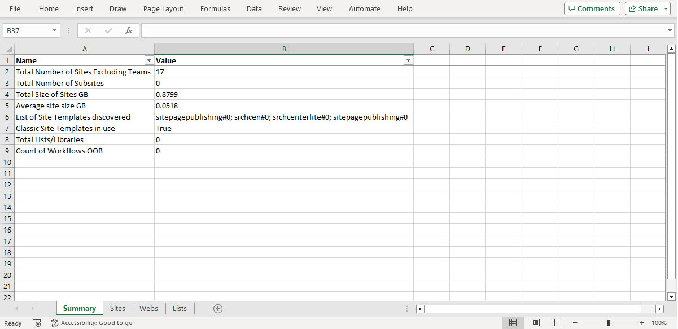678x329 pixels.
Task: Open the File menu
Action: [x=15, y=8]
